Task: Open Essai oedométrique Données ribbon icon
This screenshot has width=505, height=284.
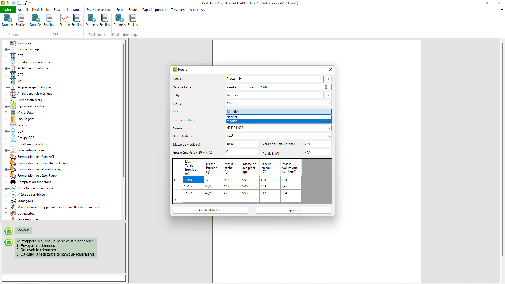Action: (x=119, y=20)
